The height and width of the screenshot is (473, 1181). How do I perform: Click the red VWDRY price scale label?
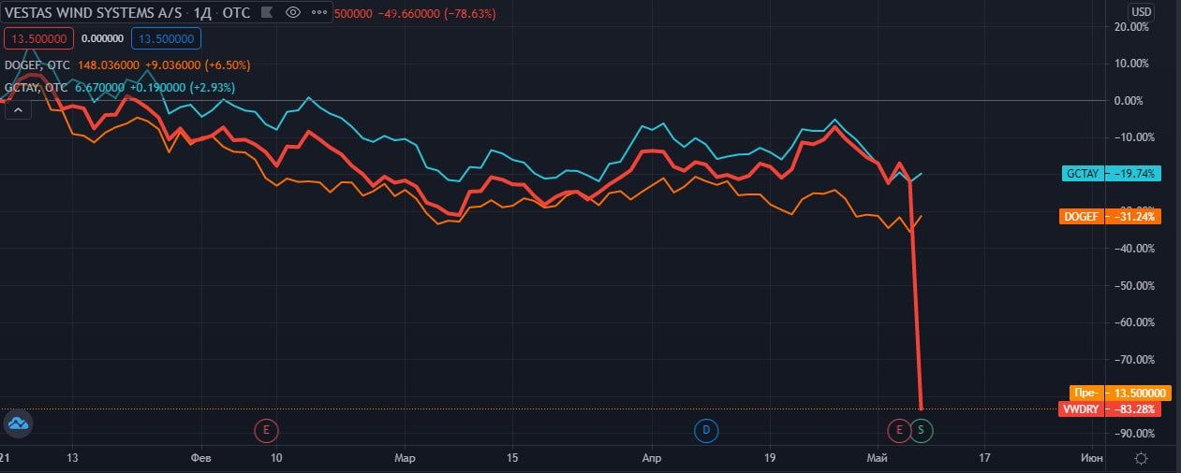pyautogui.click(x=1110, y=409)
